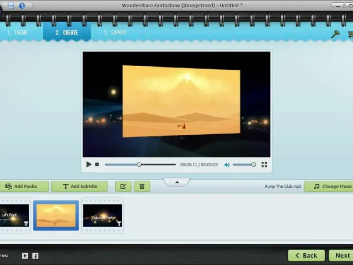This screenshot has height=265, width=353.
Task: Enter fullscreen preview mode
Action: point(264,164)
